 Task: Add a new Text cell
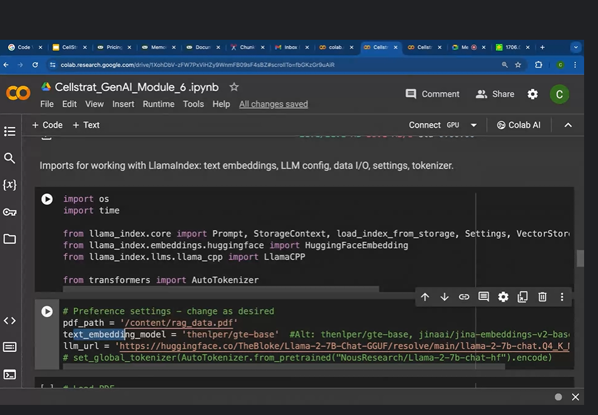click(x=86, y=125)
